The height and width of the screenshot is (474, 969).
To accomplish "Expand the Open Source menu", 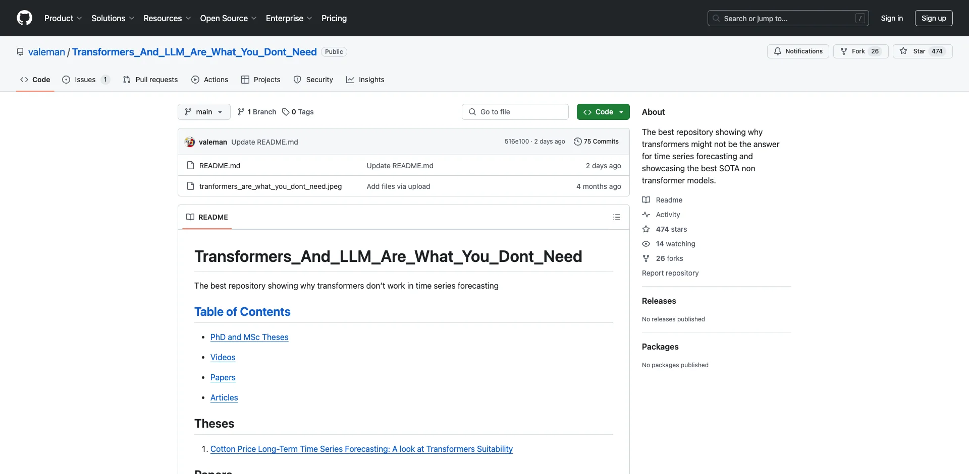I will pos(229,18).
